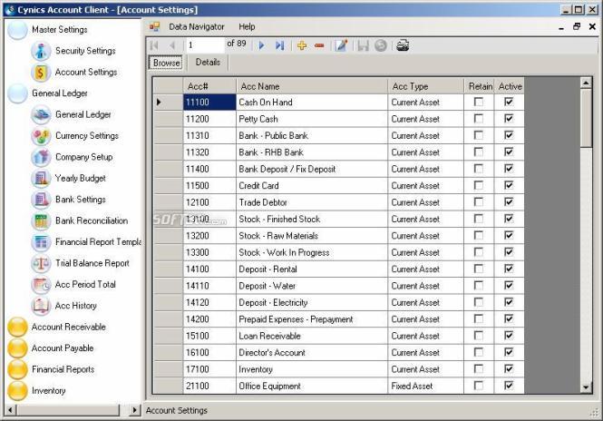603x421 pixels.
Task: Open the Help menu
Action: pos(247,26)
